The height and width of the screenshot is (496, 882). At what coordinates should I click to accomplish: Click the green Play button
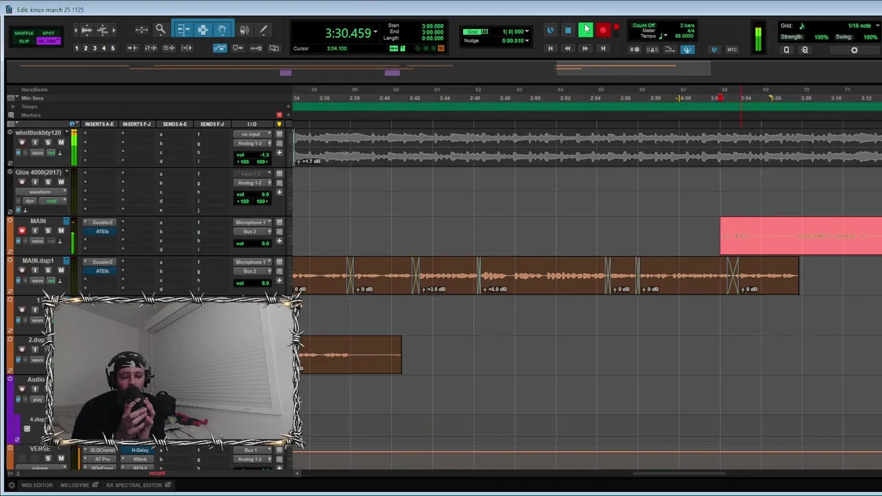click(585, 30)
